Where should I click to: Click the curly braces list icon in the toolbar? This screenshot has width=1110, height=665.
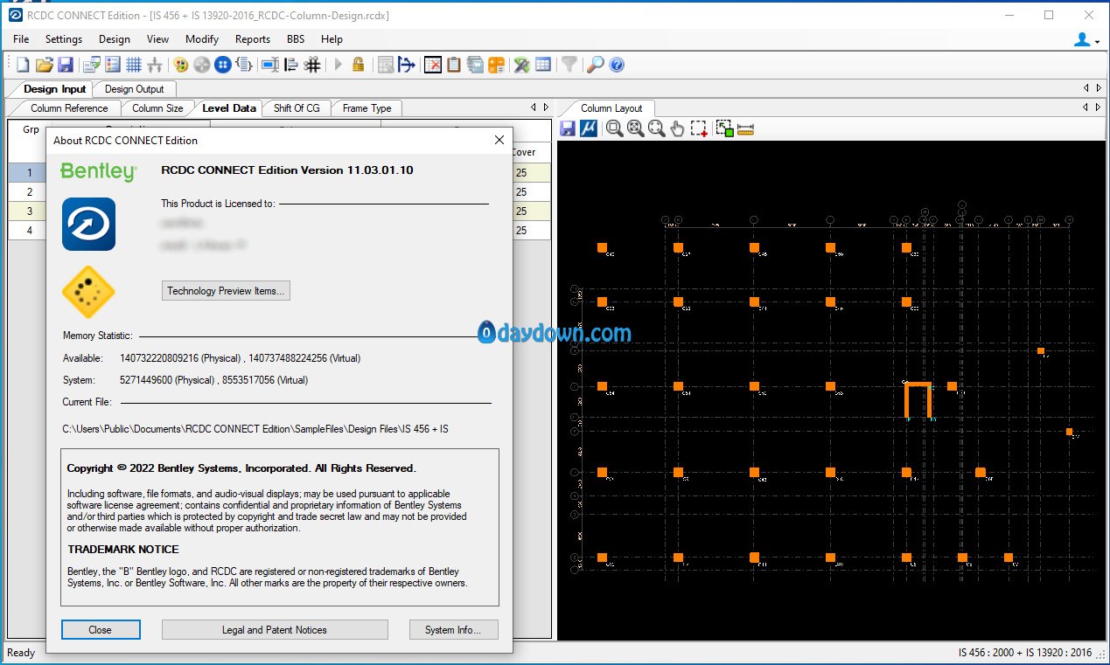[x=245, y=65]
